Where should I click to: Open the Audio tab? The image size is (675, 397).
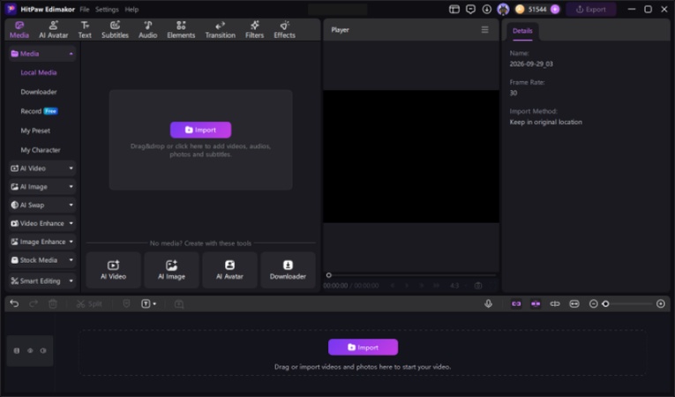(147, 30)
